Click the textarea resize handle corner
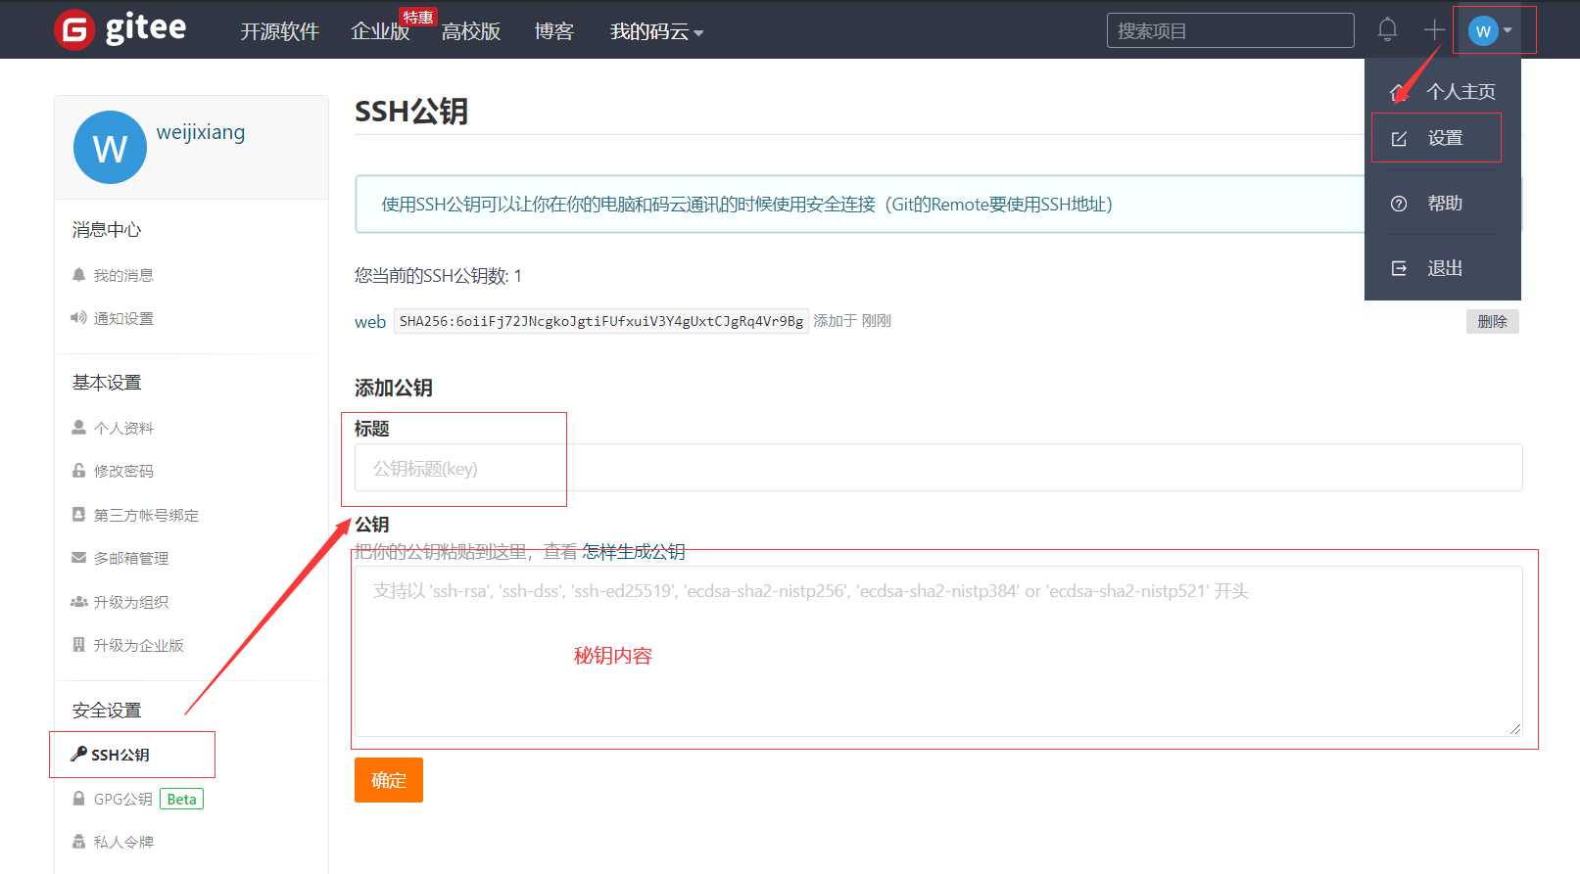The image size is (1580, 874). point(1515,729)
